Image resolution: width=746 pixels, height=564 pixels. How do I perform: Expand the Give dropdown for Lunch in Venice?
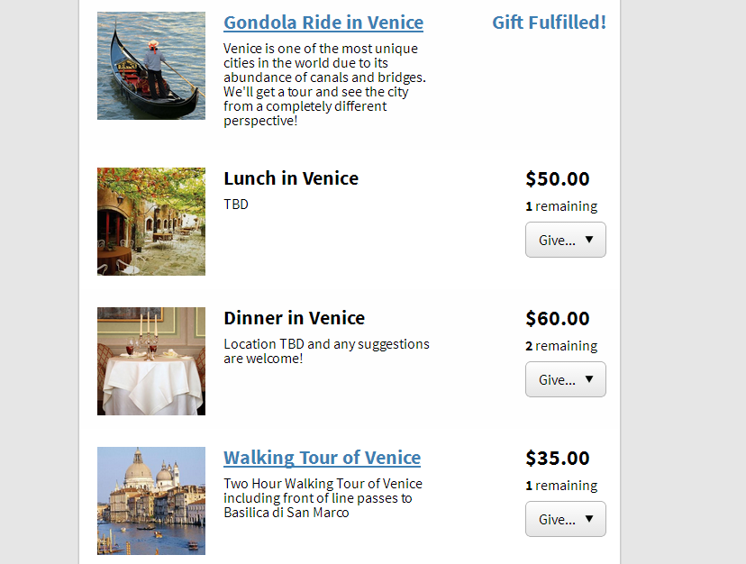(565, 240)
